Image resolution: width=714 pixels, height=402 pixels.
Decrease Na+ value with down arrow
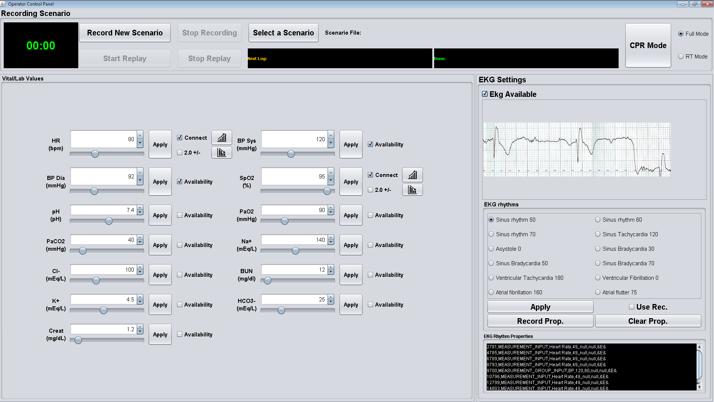click(331, 242)
